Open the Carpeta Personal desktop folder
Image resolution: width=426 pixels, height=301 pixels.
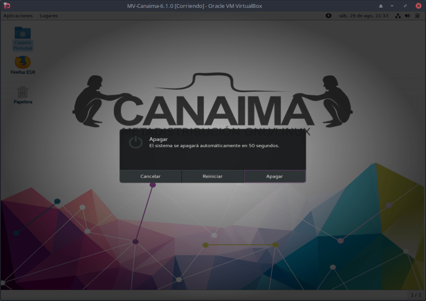click(22, 38)
